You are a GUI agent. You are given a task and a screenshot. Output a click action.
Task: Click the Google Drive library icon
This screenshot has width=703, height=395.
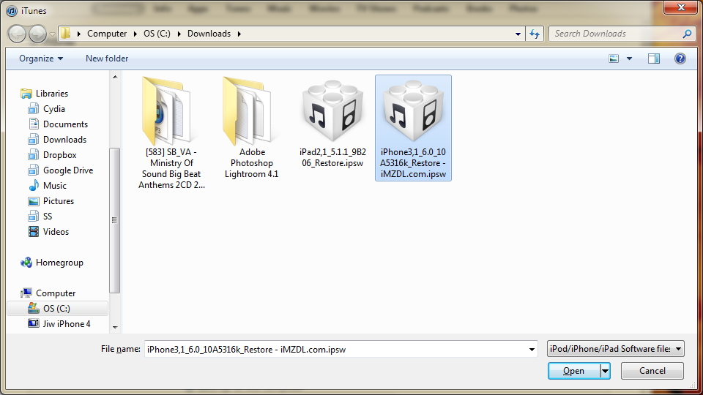tap(33, 170)
